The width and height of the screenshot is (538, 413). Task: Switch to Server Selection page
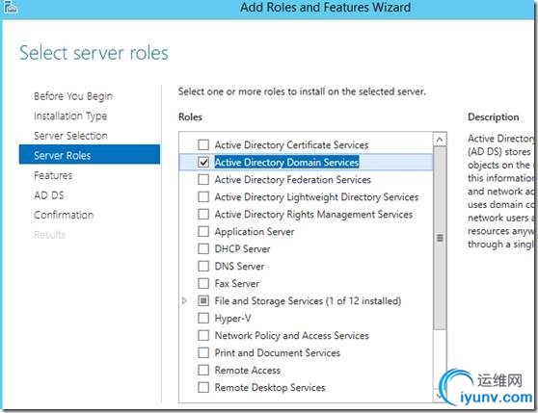70,136
